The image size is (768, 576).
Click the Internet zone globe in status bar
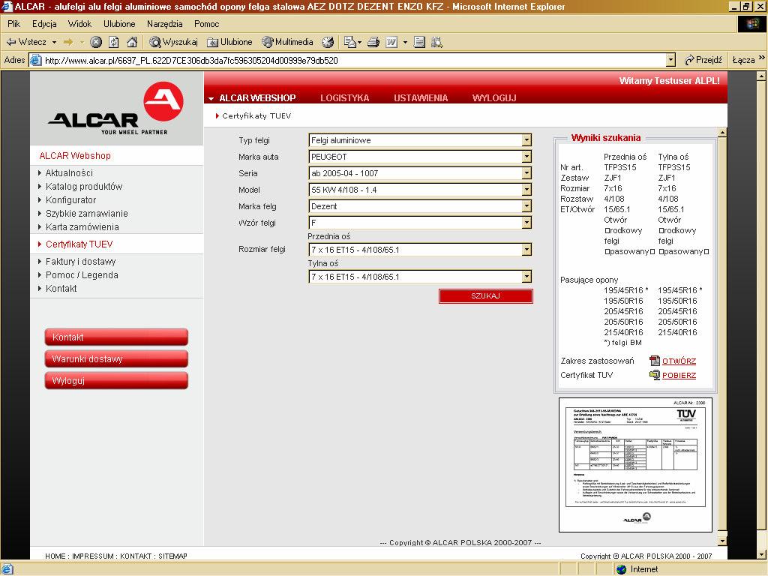pyautogui.click(x=622, y=570)
